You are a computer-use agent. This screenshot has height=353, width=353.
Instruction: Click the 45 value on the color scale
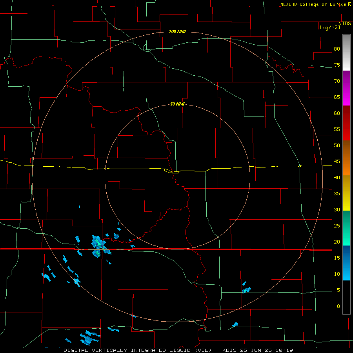point(337,162)
